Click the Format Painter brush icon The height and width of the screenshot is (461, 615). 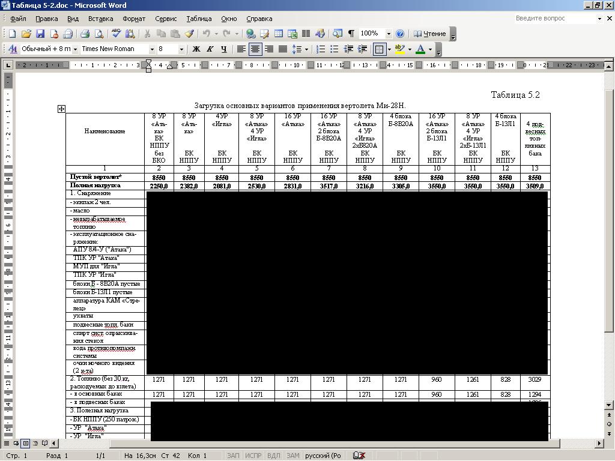point(189,34)
